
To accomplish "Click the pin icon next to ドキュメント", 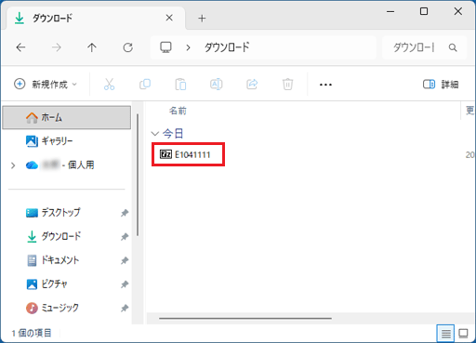I will pos(125,260).
